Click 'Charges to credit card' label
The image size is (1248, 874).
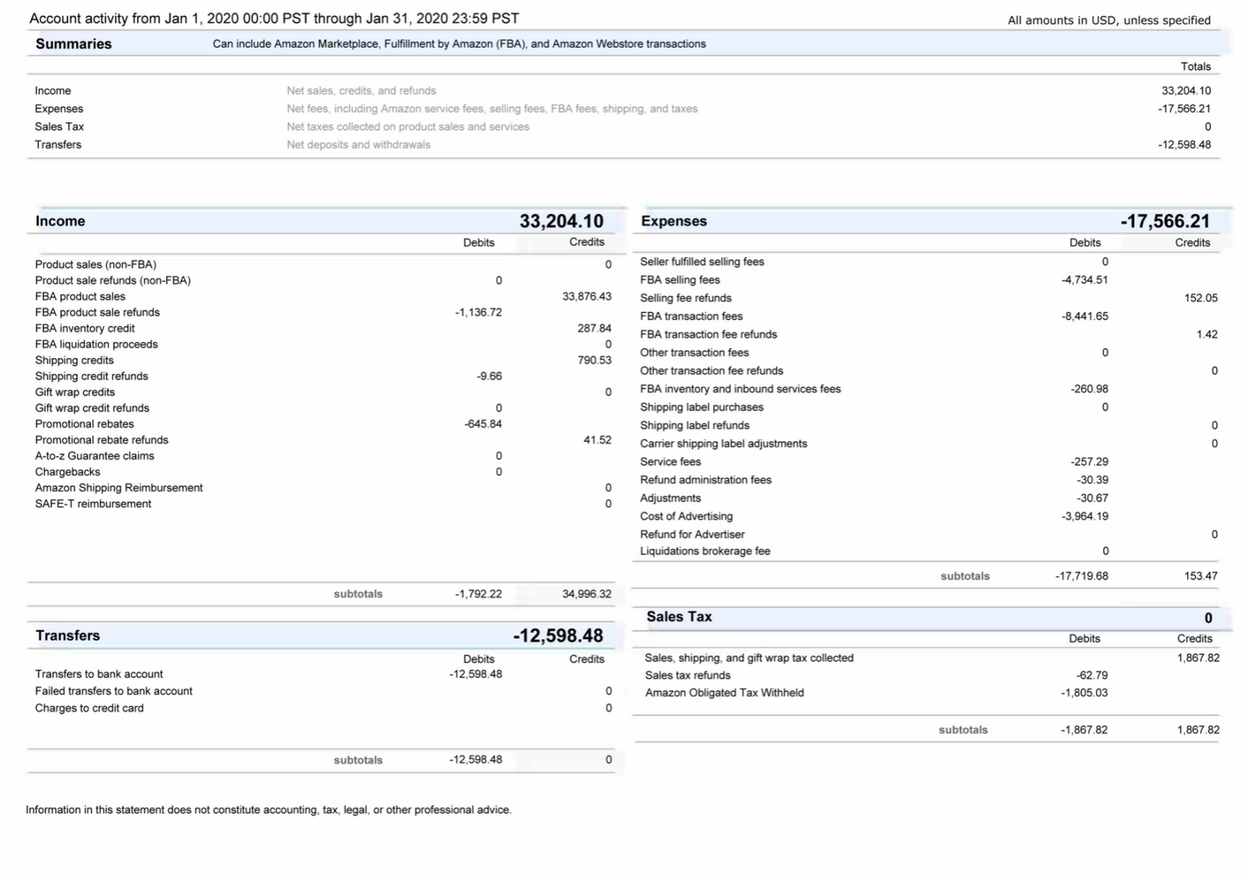coord(89,708)
